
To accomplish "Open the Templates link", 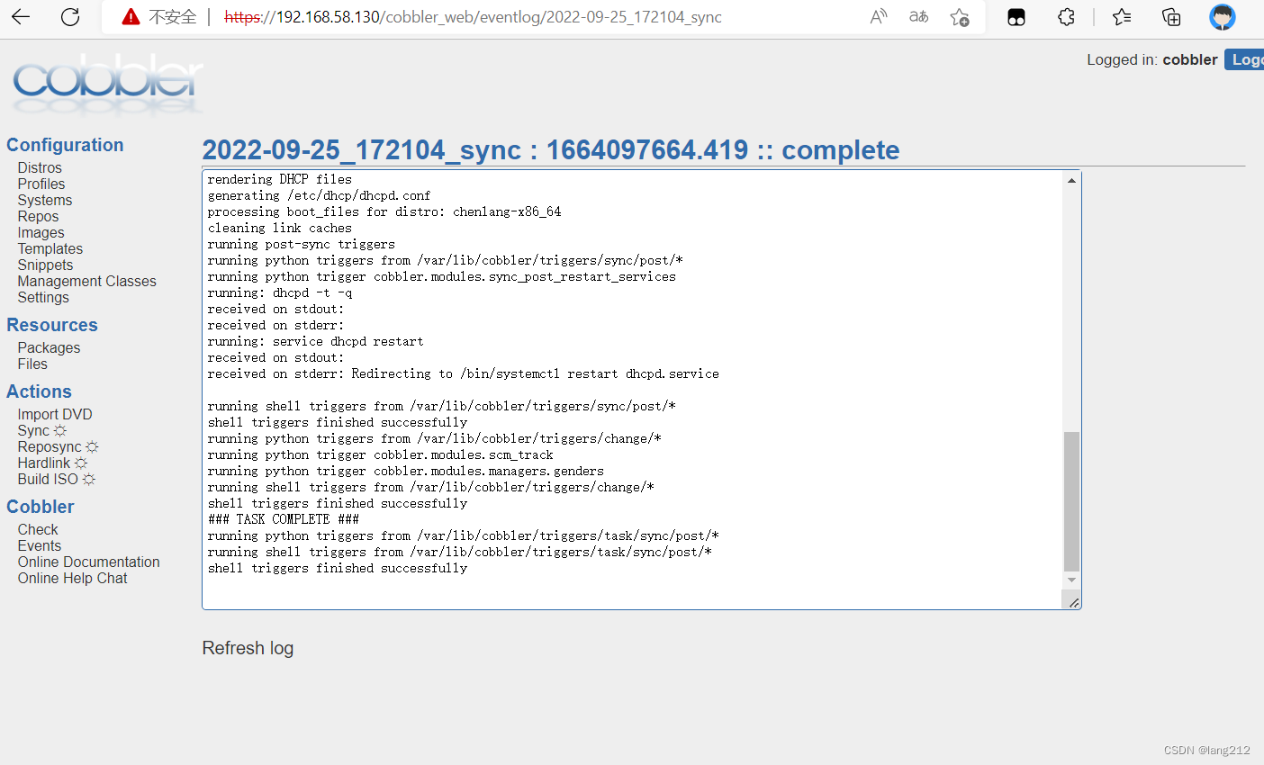I will tap(50, 248).
